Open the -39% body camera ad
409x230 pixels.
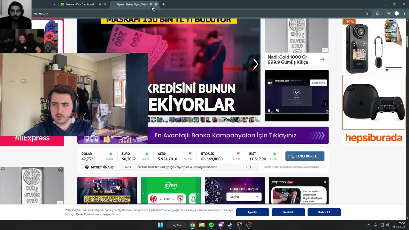pos(374,47)
